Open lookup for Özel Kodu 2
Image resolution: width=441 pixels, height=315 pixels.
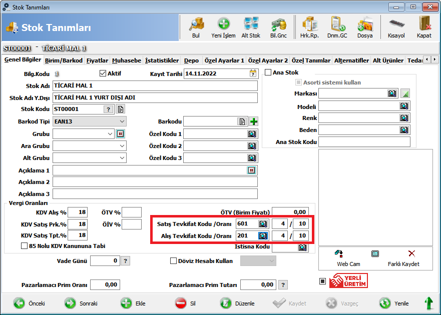point(252,146)
